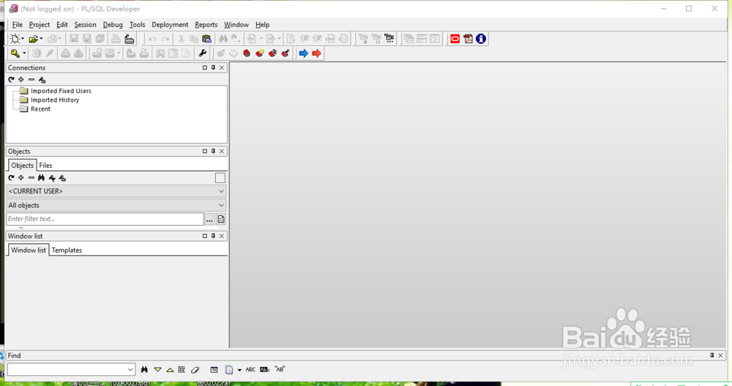The image size is (732, 386).
Task: Open the Debug menu
Action: pyautogui.click(x=113, y=25)
